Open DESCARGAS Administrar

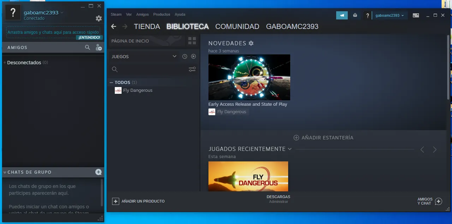[x=278, y=199]
